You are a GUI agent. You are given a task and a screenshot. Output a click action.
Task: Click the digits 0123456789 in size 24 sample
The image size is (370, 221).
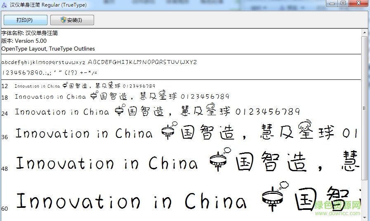268,112
